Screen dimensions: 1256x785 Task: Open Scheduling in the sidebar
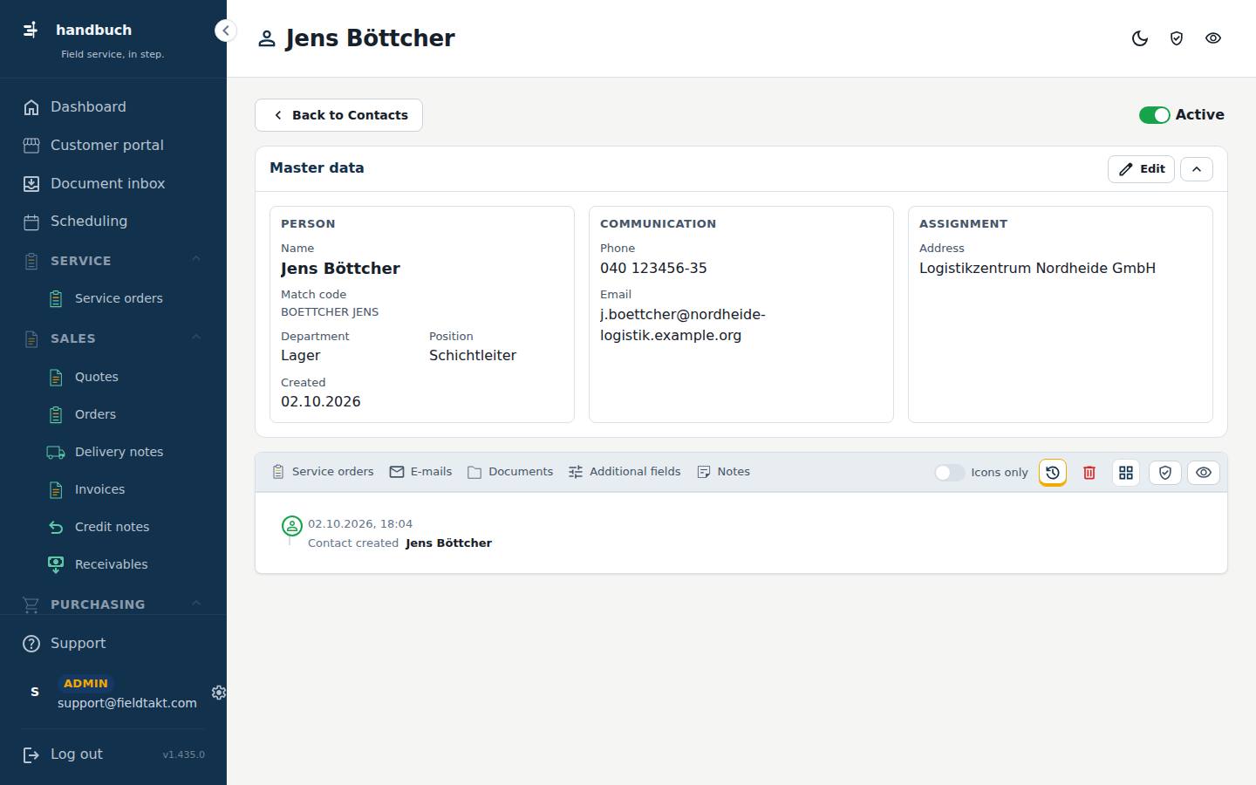click(x=113, y=222)
